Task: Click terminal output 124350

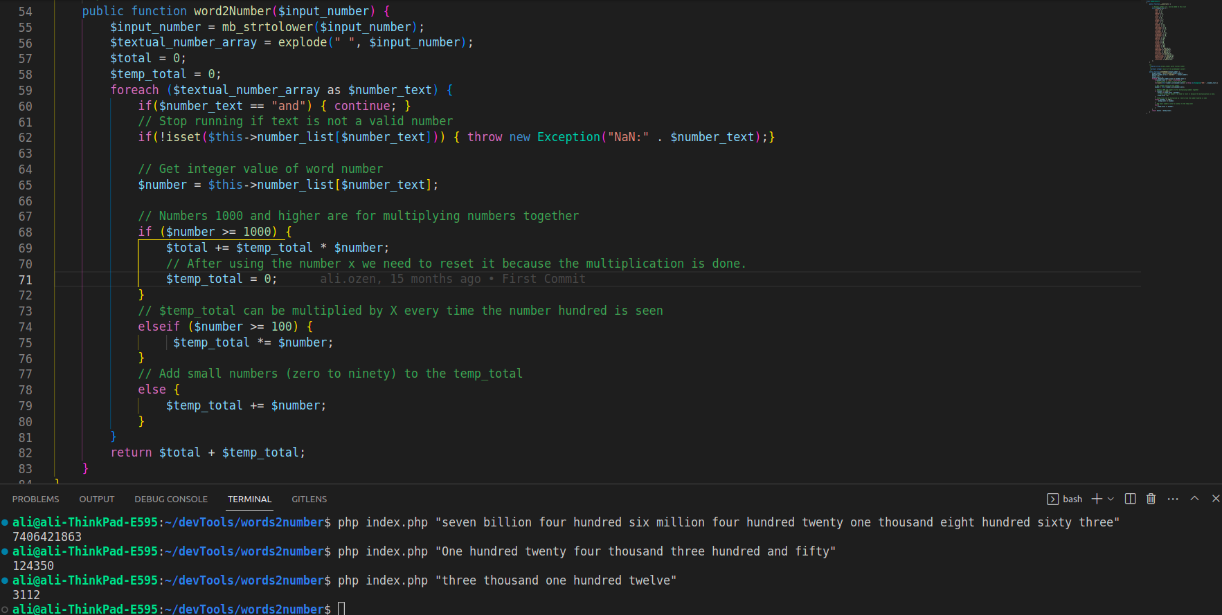Action: pos(33,566)
